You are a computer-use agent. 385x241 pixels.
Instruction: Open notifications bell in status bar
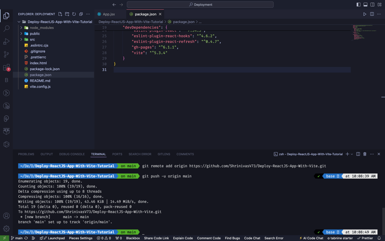click(x=379, y=238)
